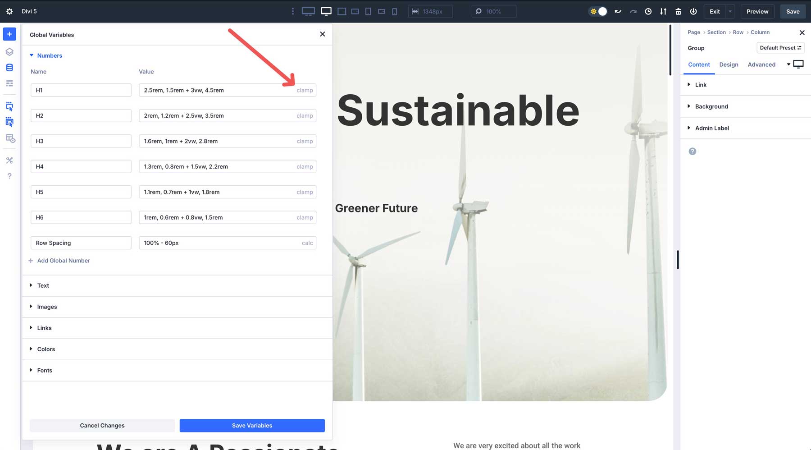Viewport: 811px width, 450px height.
Task: Open editing history clock icon
Action: (648, 11)
